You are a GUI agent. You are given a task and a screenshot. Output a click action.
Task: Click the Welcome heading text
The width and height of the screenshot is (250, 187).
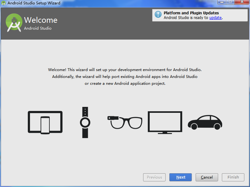(x=41, y=20)
